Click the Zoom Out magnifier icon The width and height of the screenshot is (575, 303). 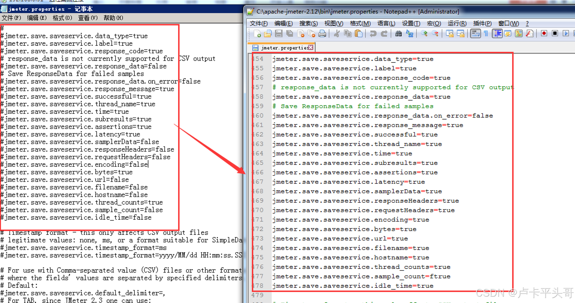coord(435,33)
